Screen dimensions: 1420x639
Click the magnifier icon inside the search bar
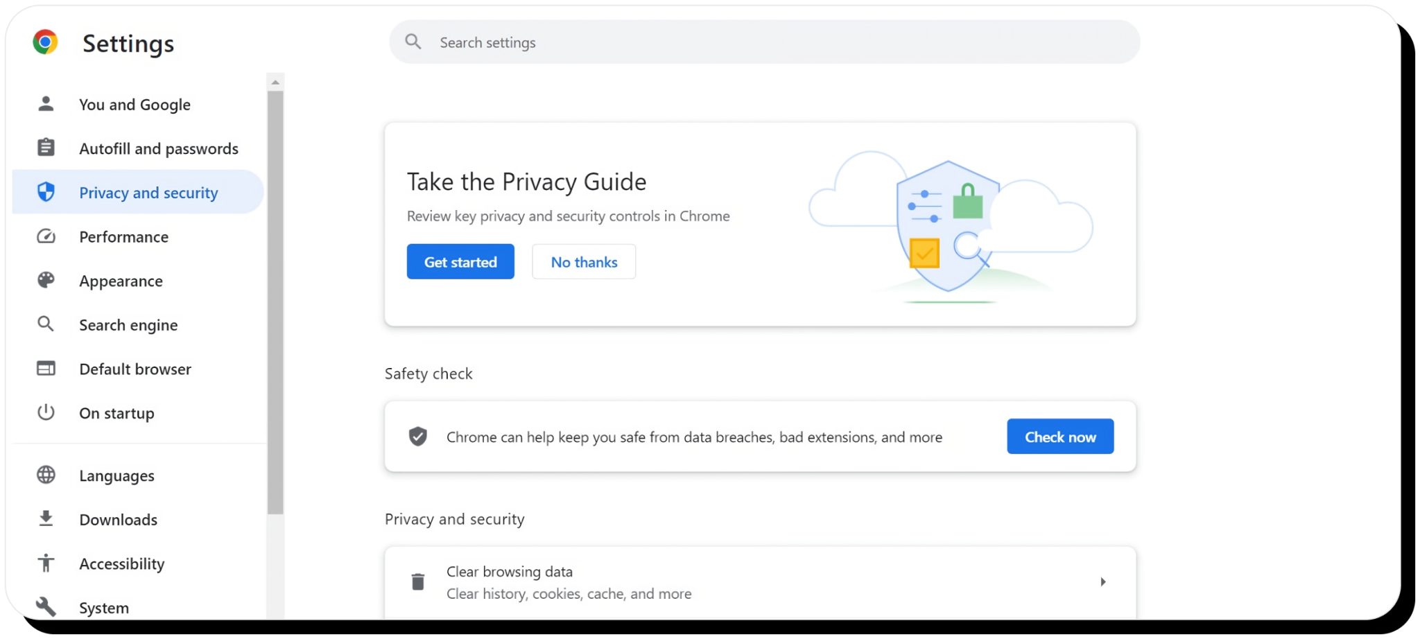point(413,42)
